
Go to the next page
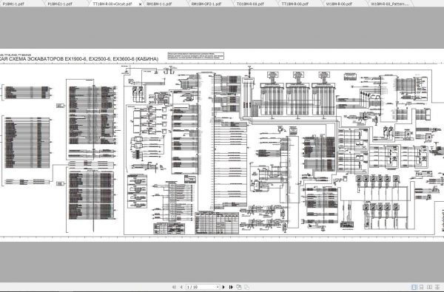(223, 287)
